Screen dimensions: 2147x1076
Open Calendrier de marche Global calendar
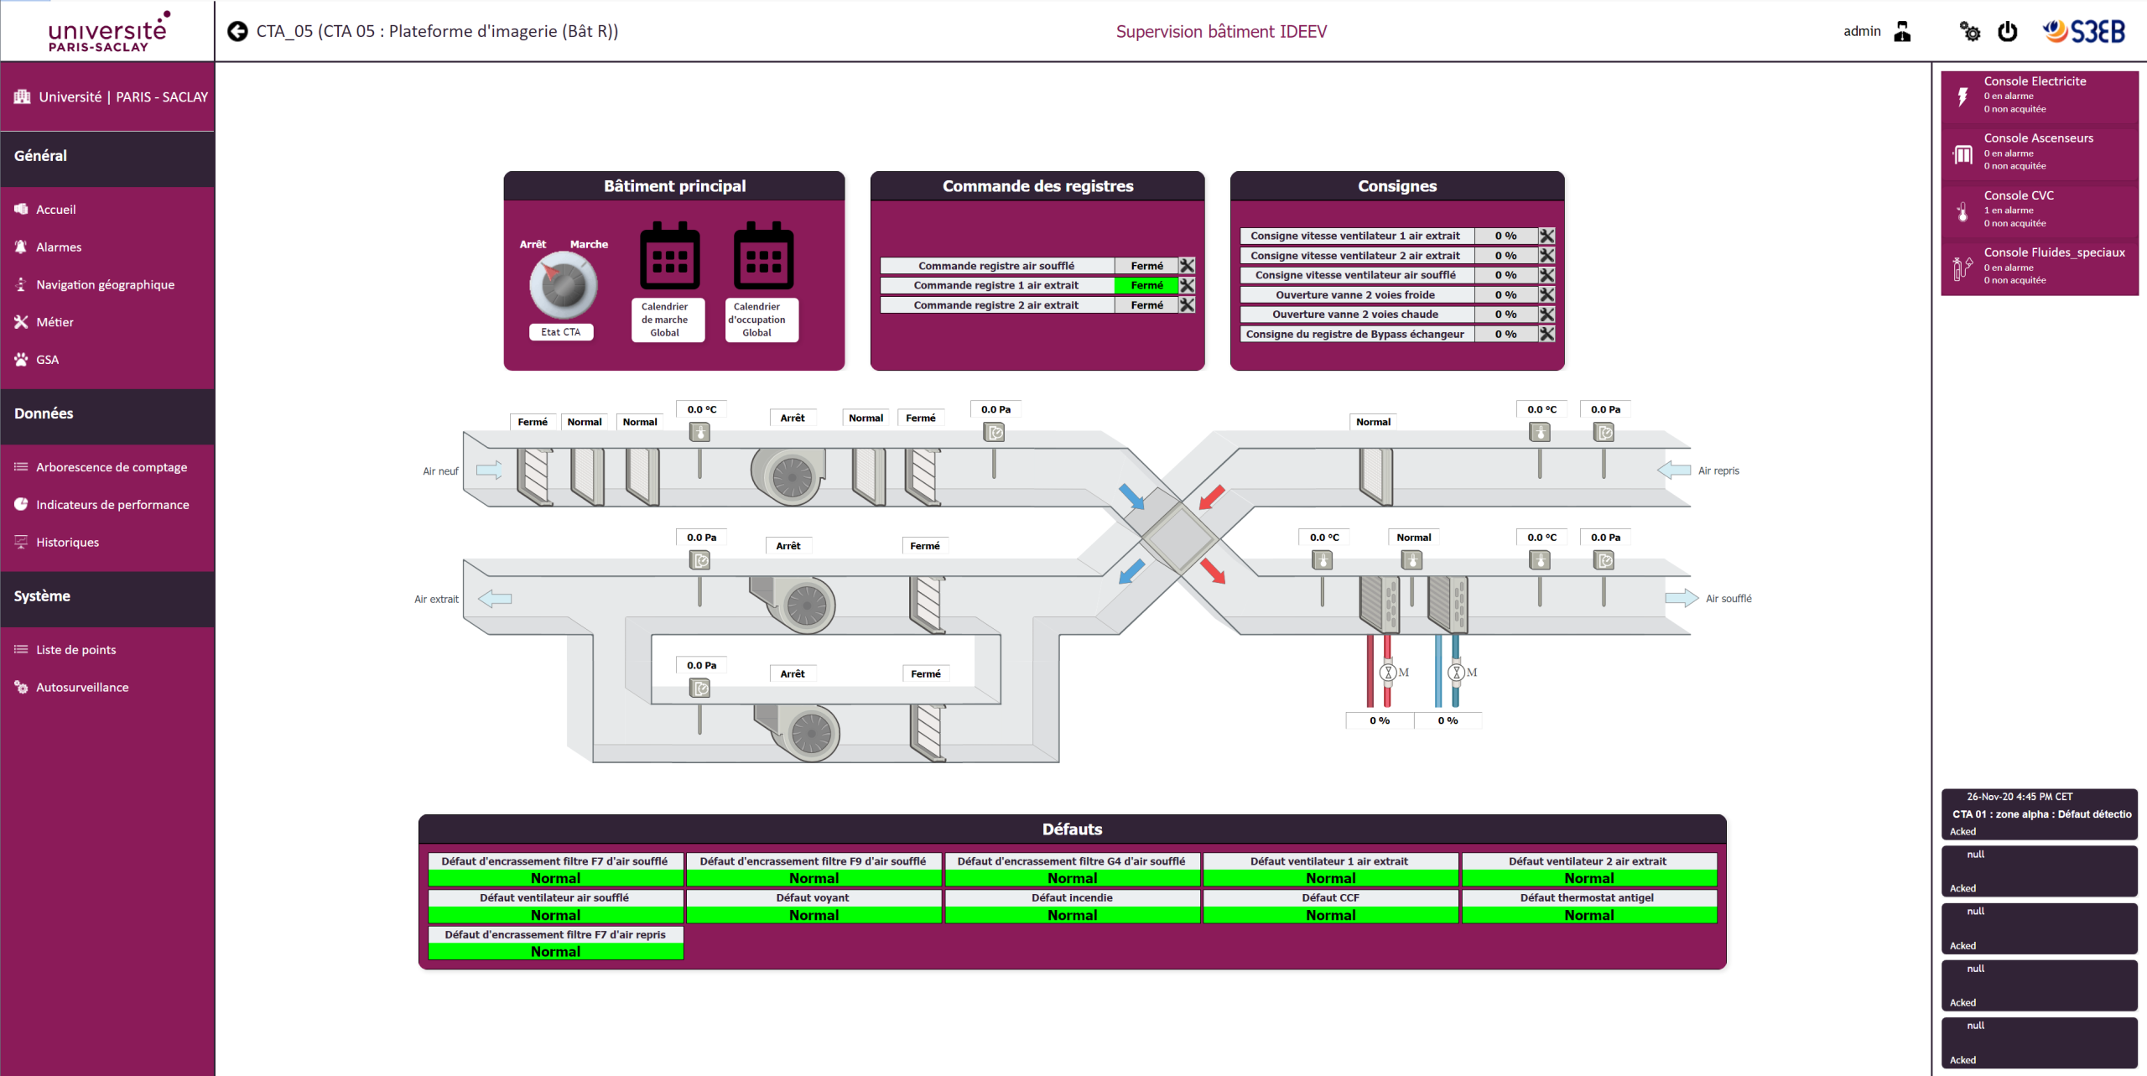point(668,256)
